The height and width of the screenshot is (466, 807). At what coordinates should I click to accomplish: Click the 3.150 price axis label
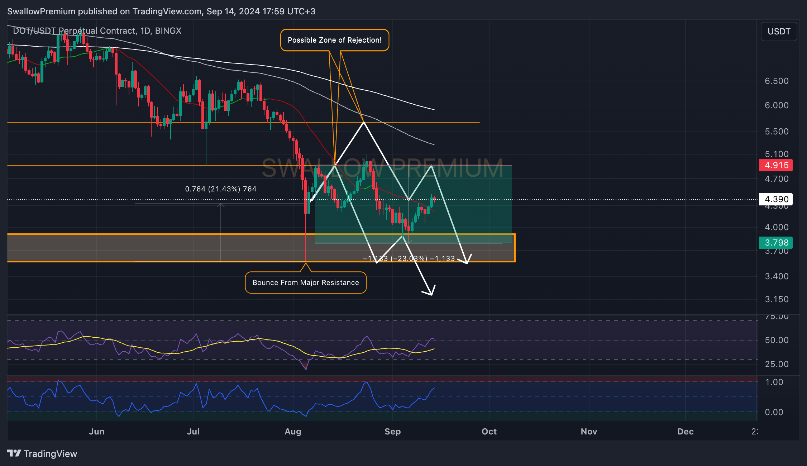pos(777,299)
